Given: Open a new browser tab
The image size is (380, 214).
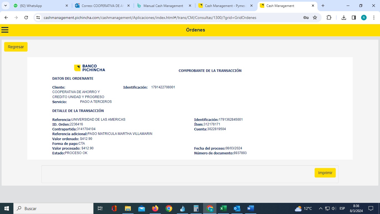Looking at the screenshot, I should [x=323, y=6].
